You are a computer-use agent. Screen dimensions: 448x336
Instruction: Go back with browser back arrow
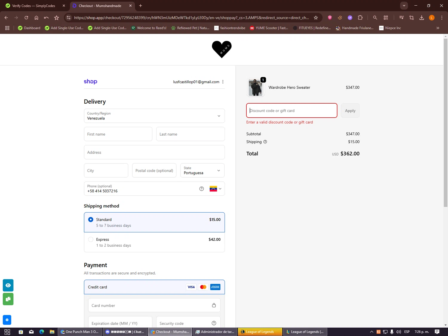6,18
